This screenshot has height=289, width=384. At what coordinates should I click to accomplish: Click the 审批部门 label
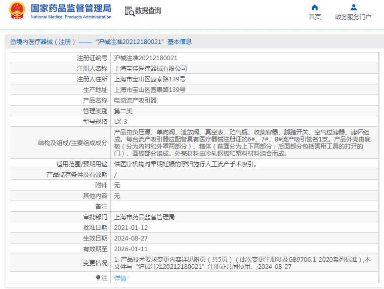click(95, 217)
